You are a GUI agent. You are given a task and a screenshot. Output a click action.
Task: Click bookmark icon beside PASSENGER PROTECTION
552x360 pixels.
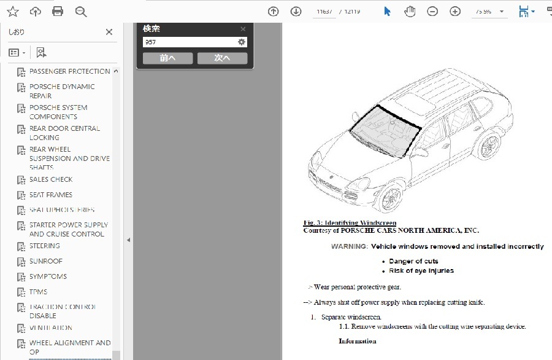[x=21, y=72]
